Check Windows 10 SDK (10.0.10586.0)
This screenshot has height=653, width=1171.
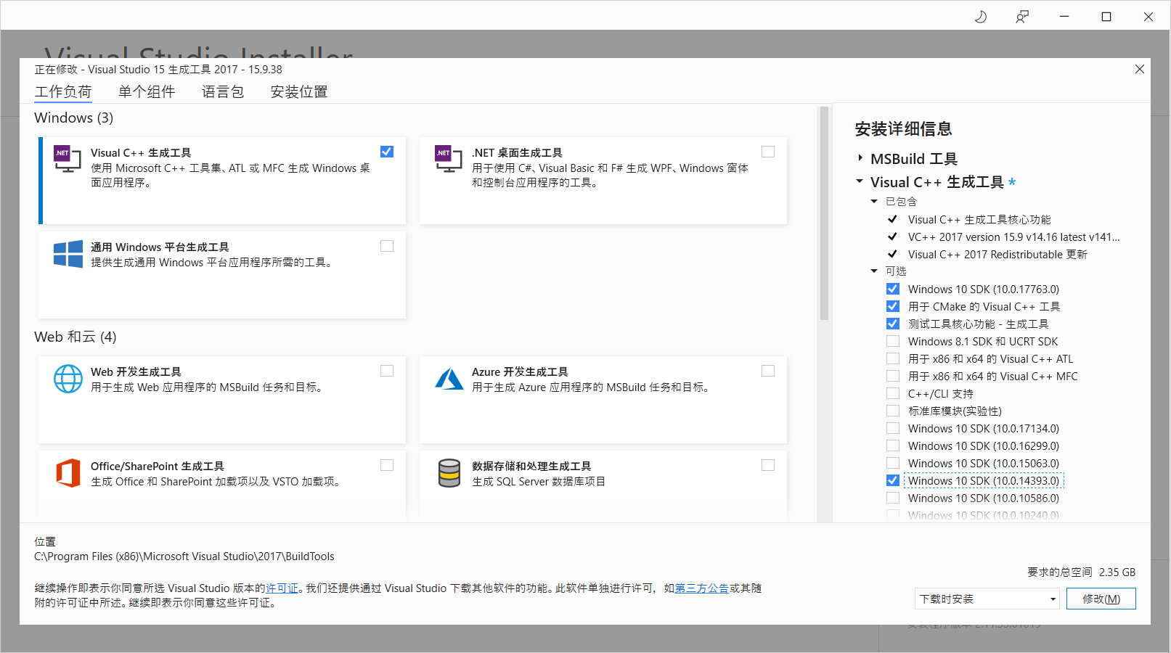pyautogui.click(x=893, y=498)
